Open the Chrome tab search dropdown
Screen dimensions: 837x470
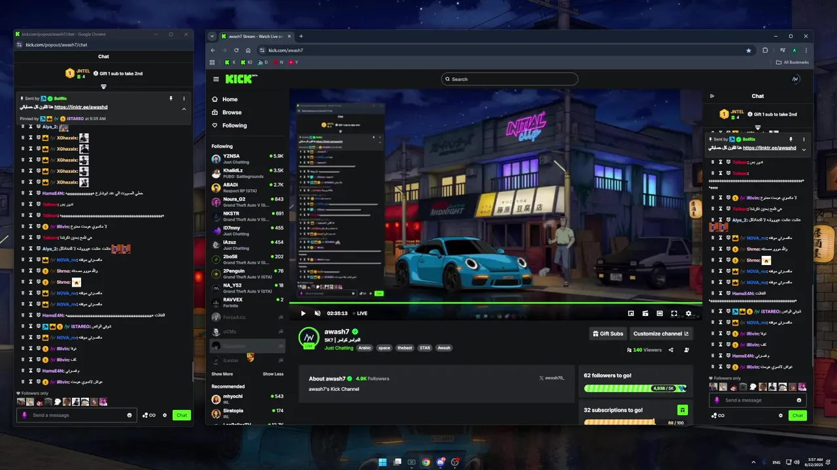(213, 36)
